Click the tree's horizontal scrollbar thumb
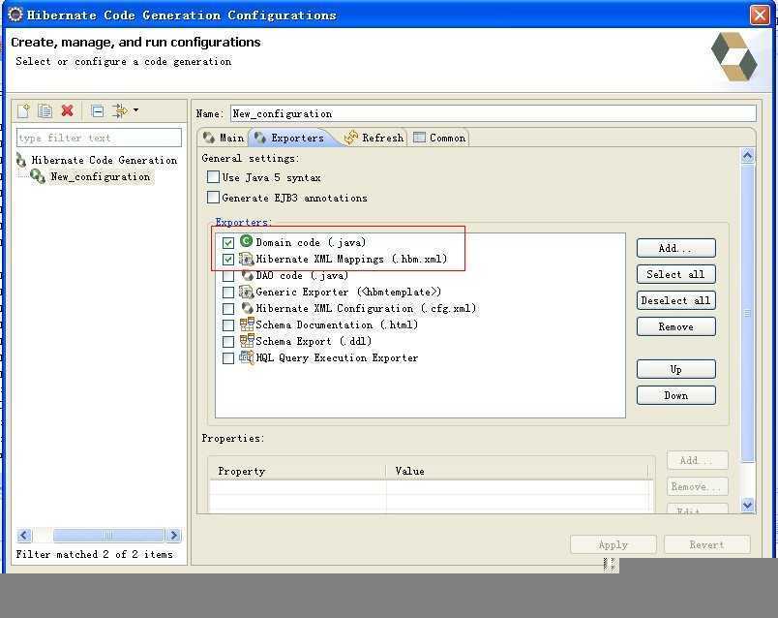The width and height of the screenshot is (778, 618). (108, 535)
